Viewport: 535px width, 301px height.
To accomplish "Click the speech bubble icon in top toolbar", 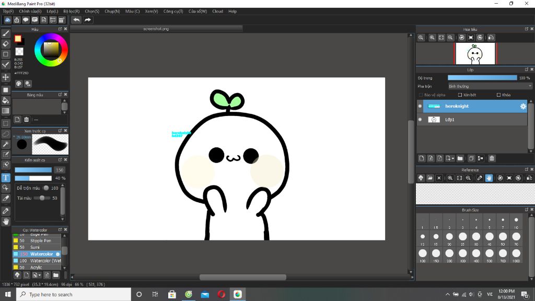I will tap(26, 20).
